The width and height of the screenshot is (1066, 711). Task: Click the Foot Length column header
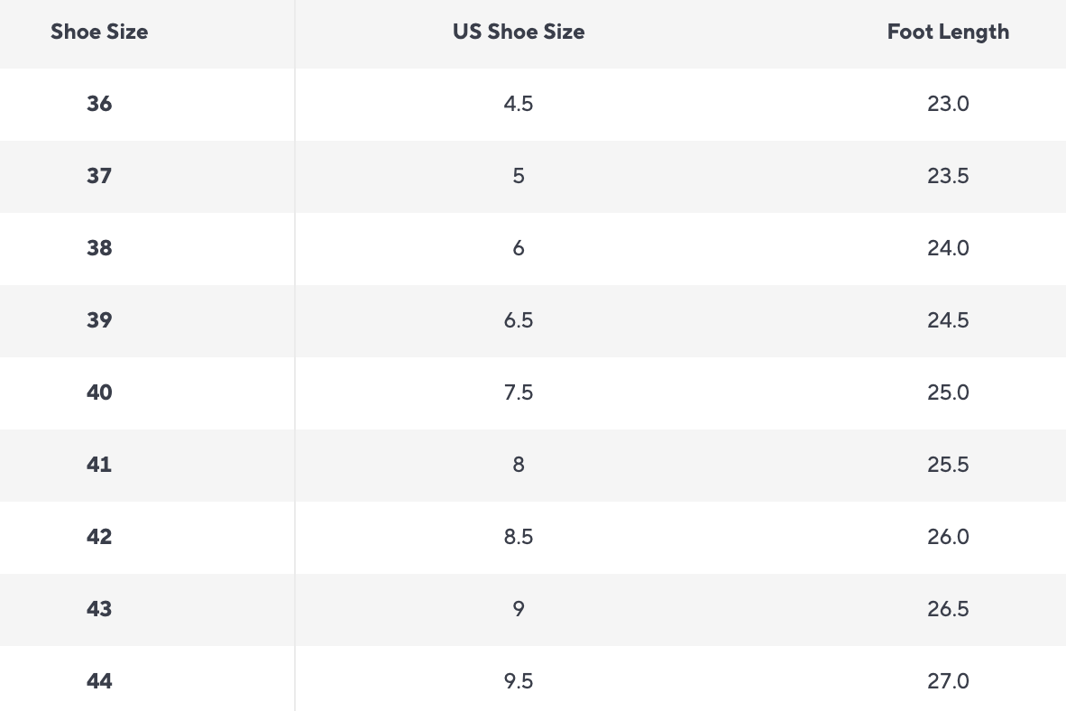point(948,32)
